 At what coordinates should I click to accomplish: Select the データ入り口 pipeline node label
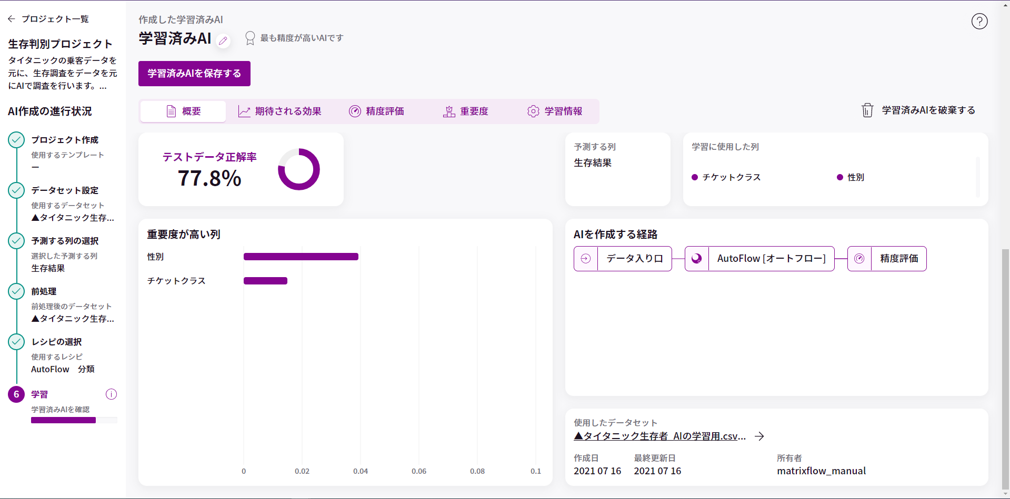click(x=635, y=259)
